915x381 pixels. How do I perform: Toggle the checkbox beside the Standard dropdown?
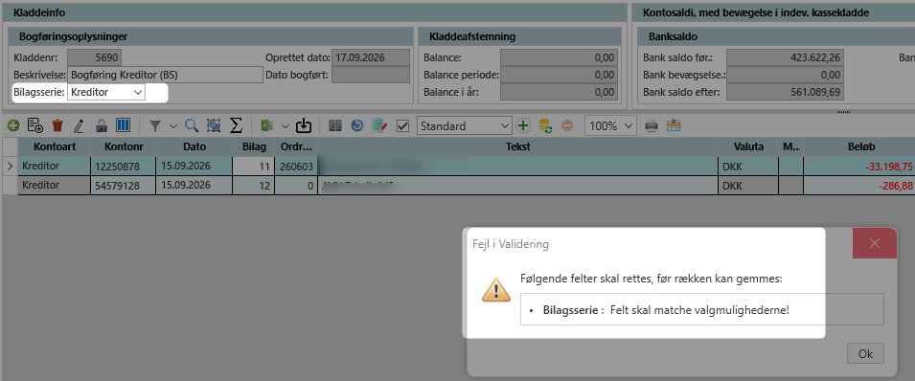tap(402, 126)
